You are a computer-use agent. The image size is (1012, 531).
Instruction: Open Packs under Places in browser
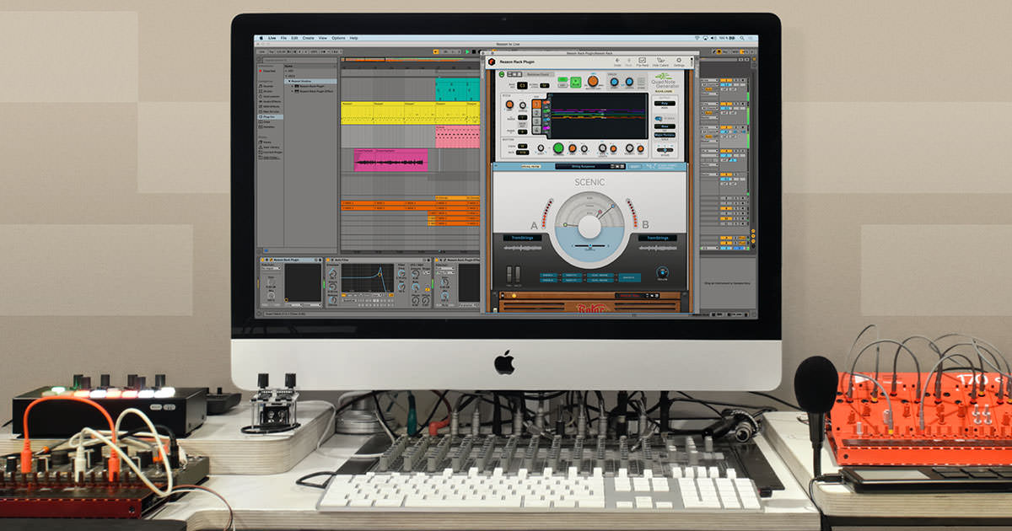coord(267,142)
